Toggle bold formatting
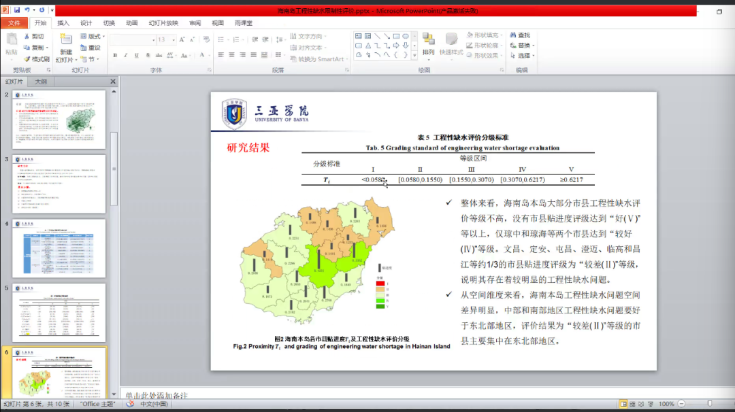735x412 pixels. tap(115, 56)
